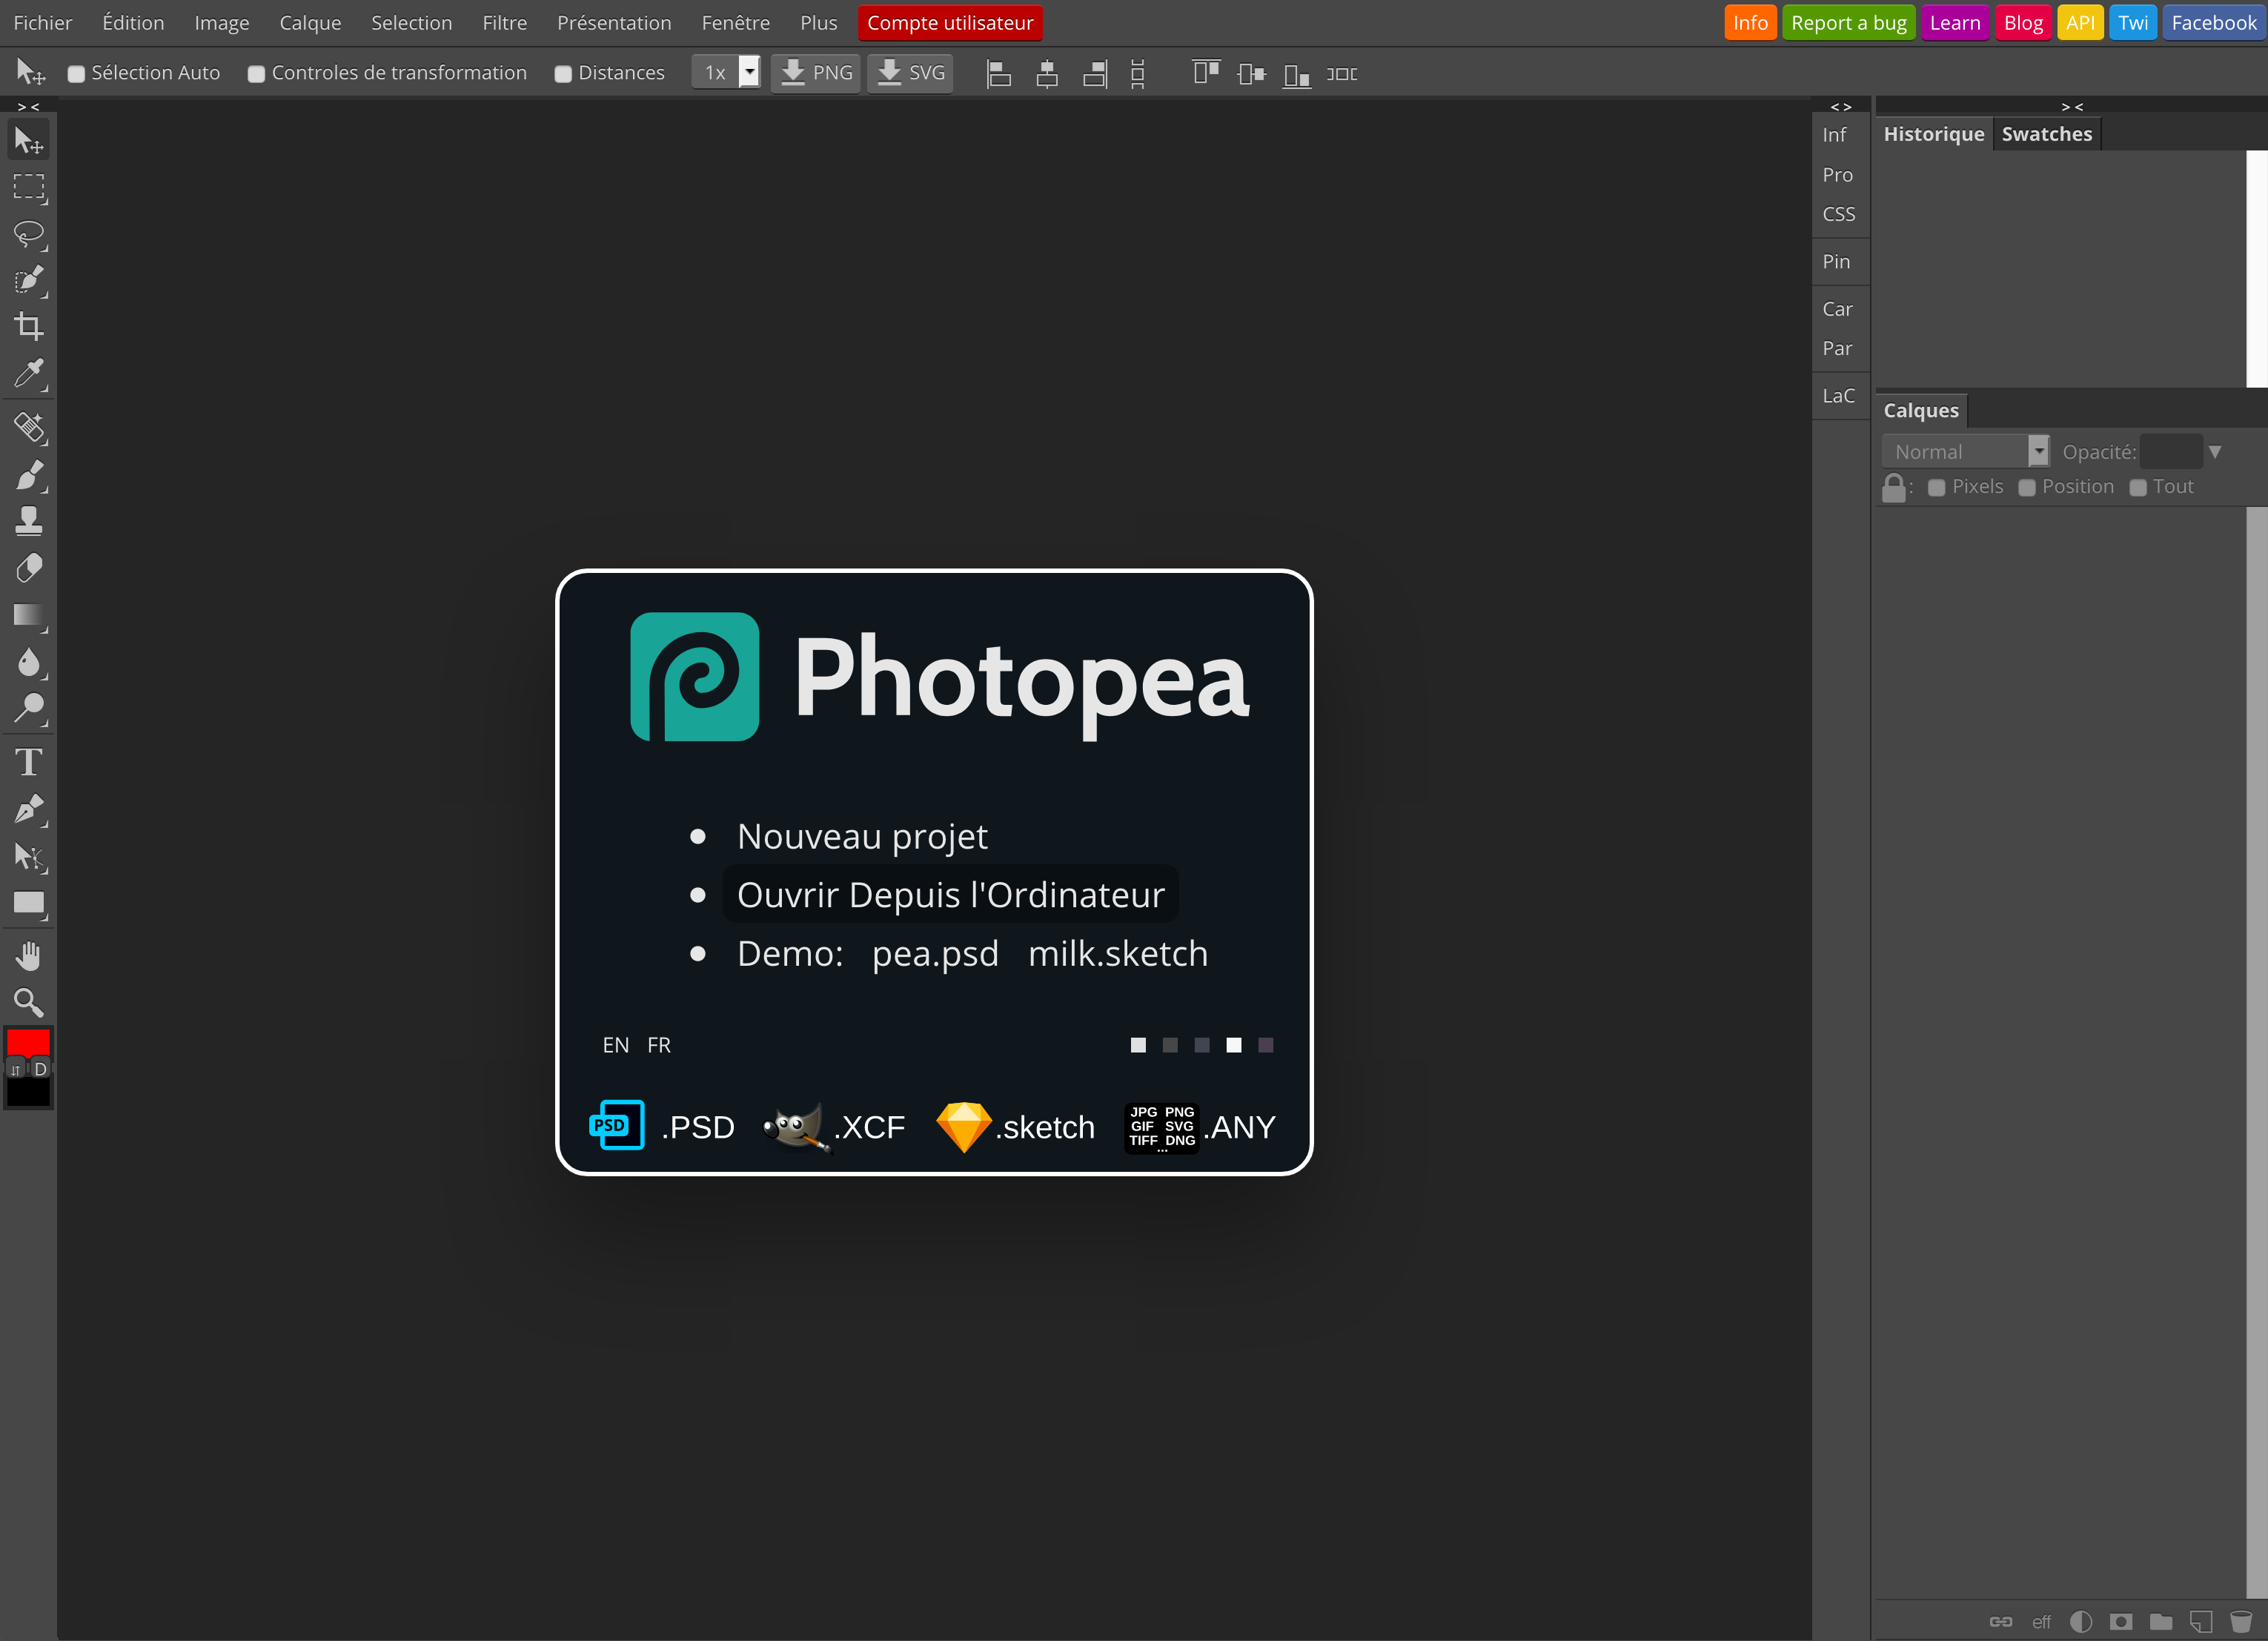Select the Lasso tool
Image resolution: width=2268 pixels, height=1641 pixels.
[x=29, y=234]
